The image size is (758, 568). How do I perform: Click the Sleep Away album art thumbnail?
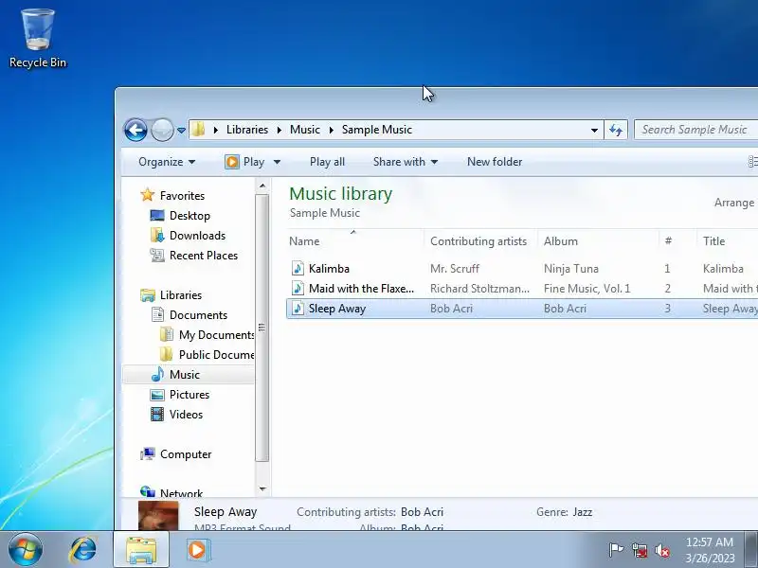pyautogui.click(x=158, y=515)
